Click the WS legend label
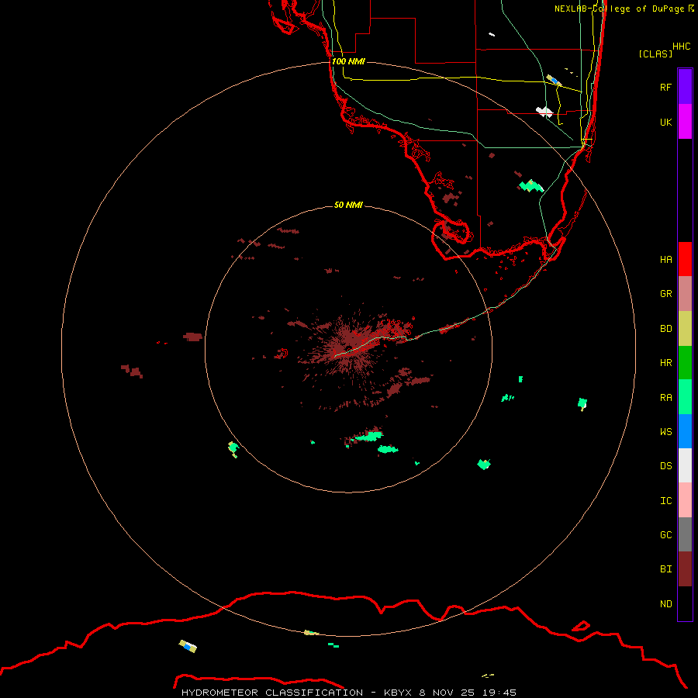Image resolution: width=698 pixels, height=698 pixels. point(665,431)
